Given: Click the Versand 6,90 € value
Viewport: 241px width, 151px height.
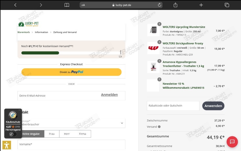Looking at the screenshot, I should coord(220,126).
